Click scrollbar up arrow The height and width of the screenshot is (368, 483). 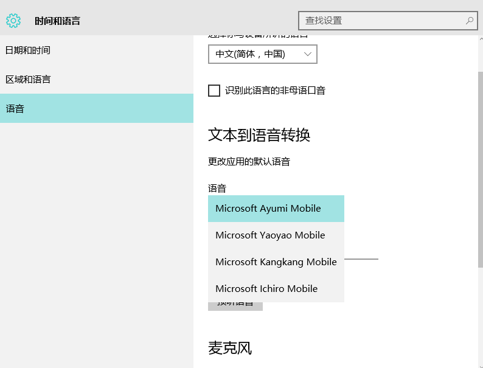[481, 39]
